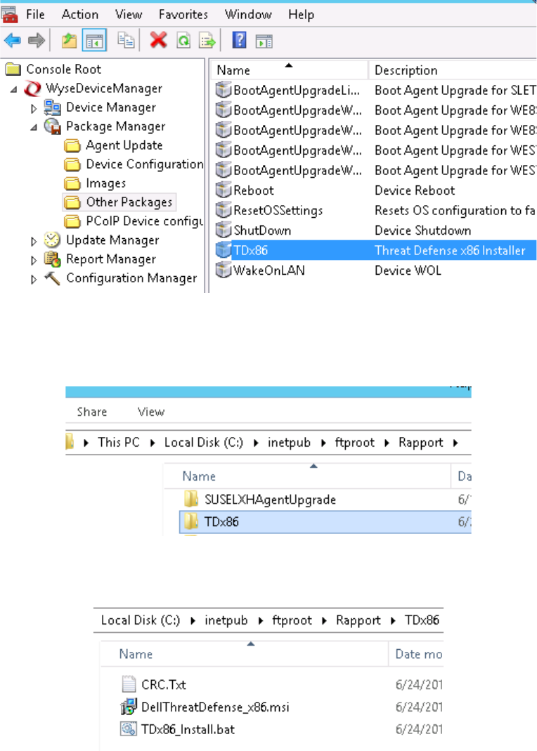
Task: Click the Report Manager icon
Action: point(52,259)
